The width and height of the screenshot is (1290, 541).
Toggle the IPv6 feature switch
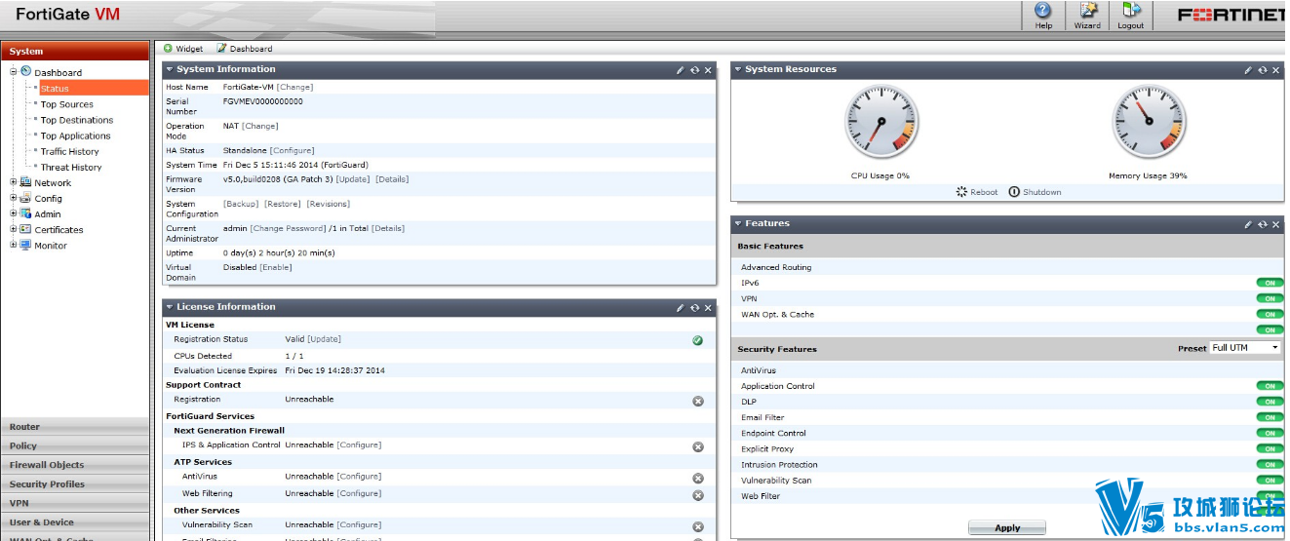[1270, 283]
